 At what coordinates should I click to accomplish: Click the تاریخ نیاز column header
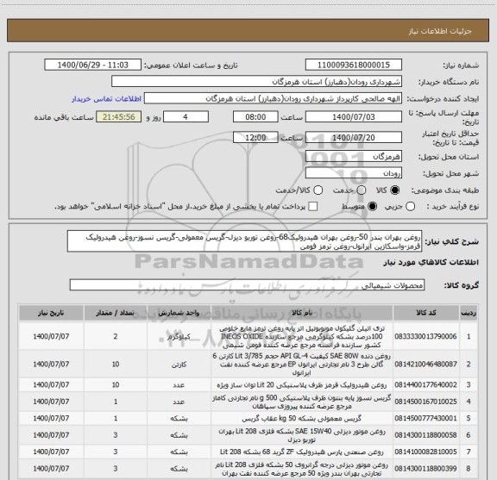click(51, 313)
